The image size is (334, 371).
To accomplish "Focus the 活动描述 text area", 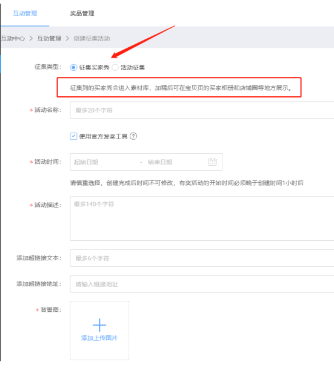I will coord(202,218).
